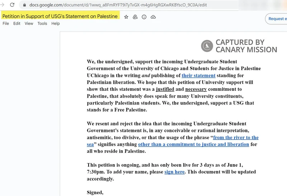The width and height of the screenshot is (287, 196).
Task: Open the Edit menu
Action: click(x=17, y=24)
